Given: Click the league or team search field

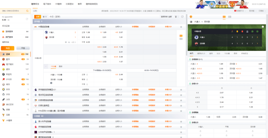Looking at the screenshot, I should click(14, 11).
